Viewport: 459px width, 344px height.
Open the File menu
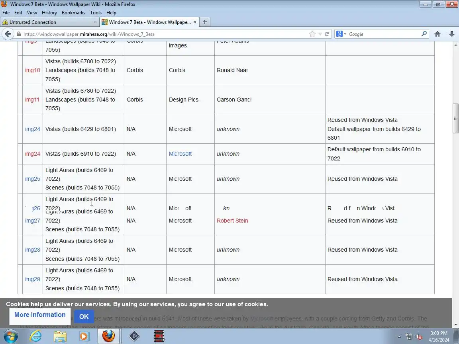[x=6, y=13]
